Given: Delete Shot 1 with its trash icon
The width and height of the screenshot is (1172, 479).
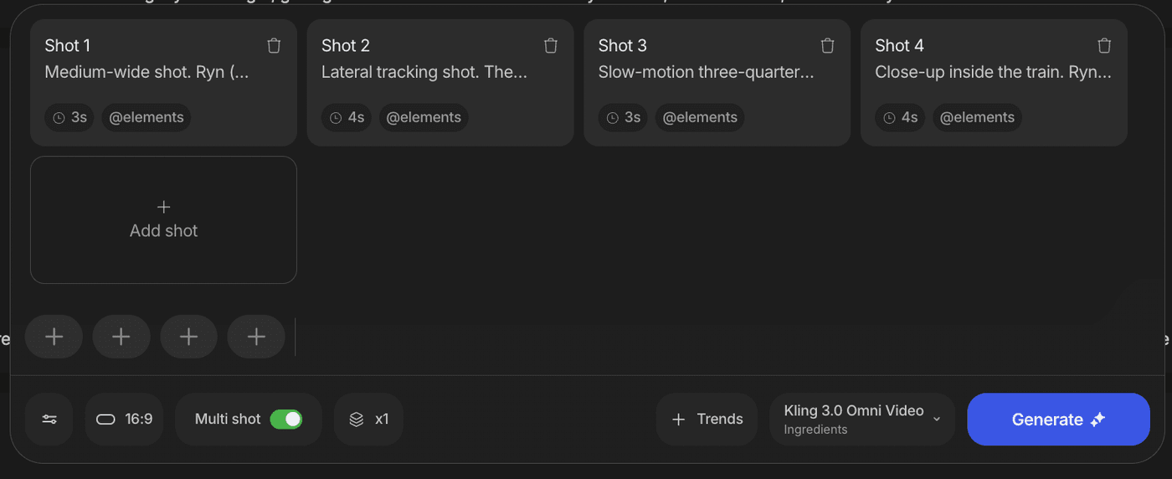Looking at the screenshot, I should [274, 46].
